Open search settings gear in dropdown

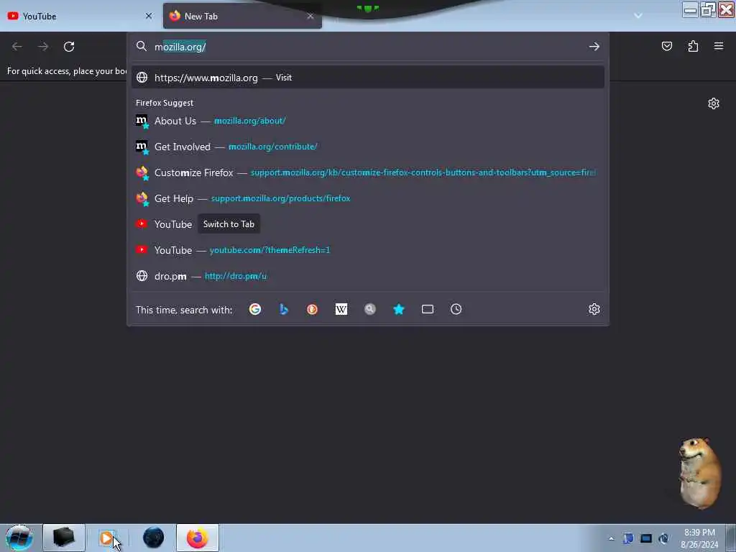pos(594,309)
